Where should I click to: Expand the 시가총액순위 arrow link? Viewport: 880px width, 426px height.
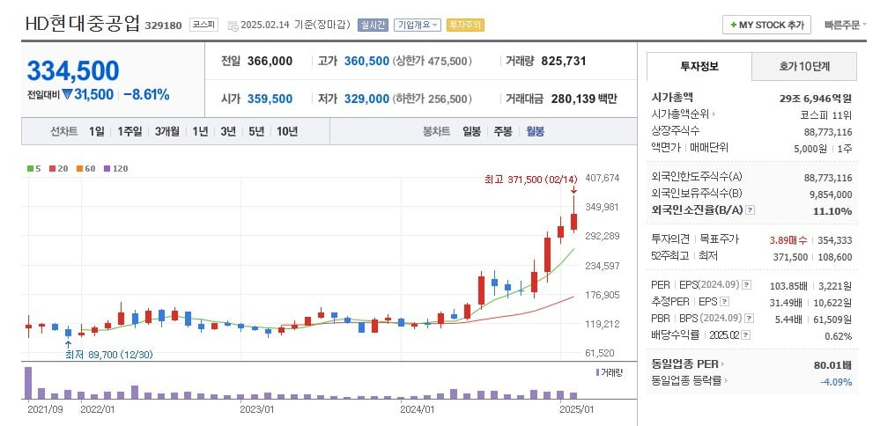click(714, 115)
